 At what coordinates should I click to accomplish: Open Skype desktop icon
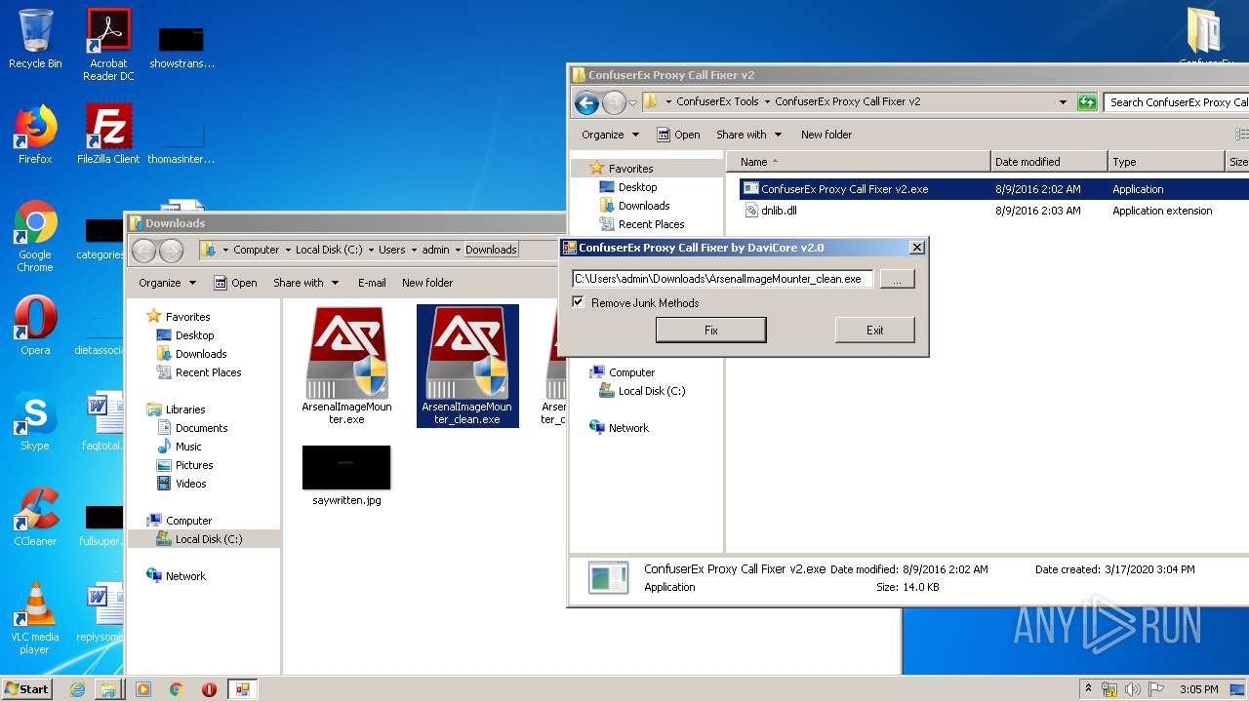point(35,421)
